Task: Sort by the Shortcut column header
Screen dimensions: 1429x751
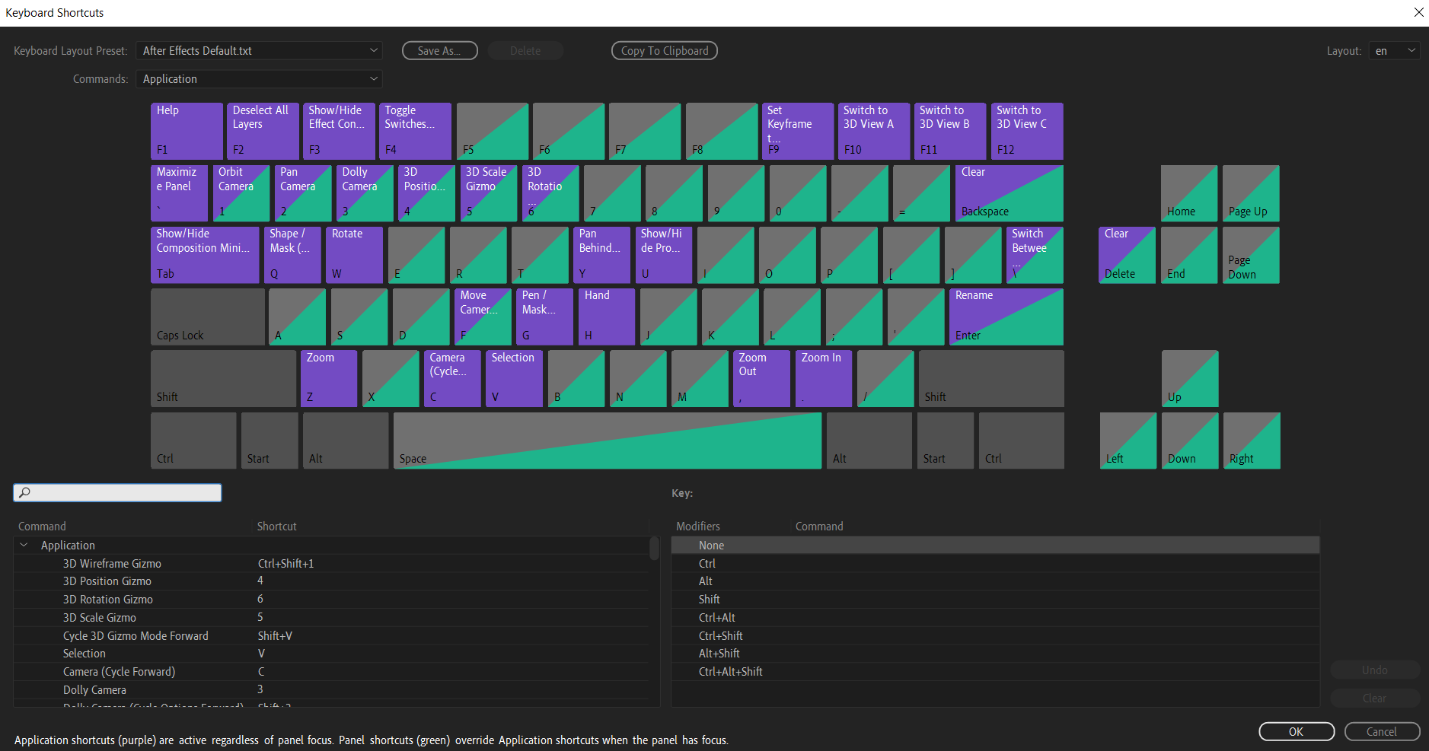Action: pyautogui.click(x=276, y=526)
